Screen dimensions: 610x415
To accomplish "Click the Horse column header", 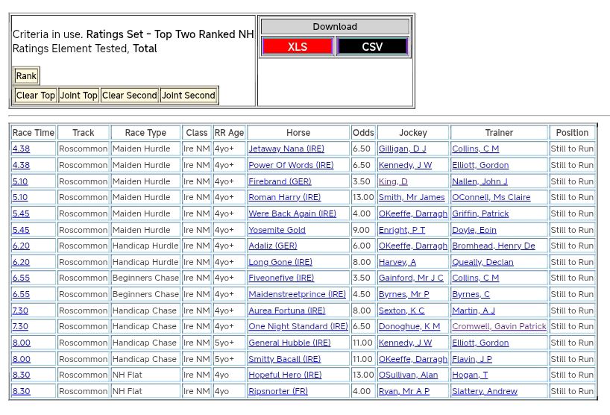I will pyautogui.click(x=298, y=133).
